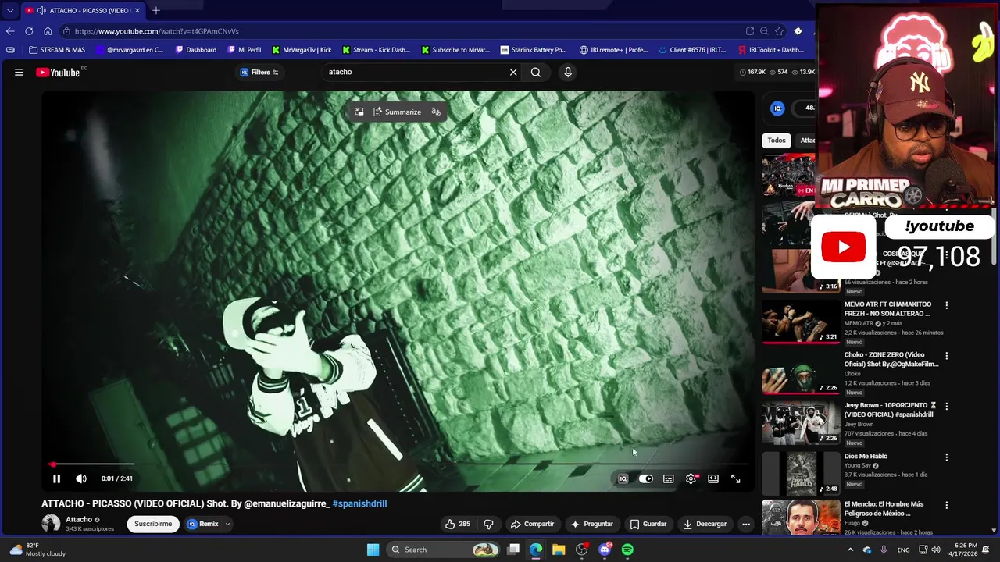The image size is (1000, 562).
Task: Open the Mi Perfil bookmark
Action: (x=245, y=50)
